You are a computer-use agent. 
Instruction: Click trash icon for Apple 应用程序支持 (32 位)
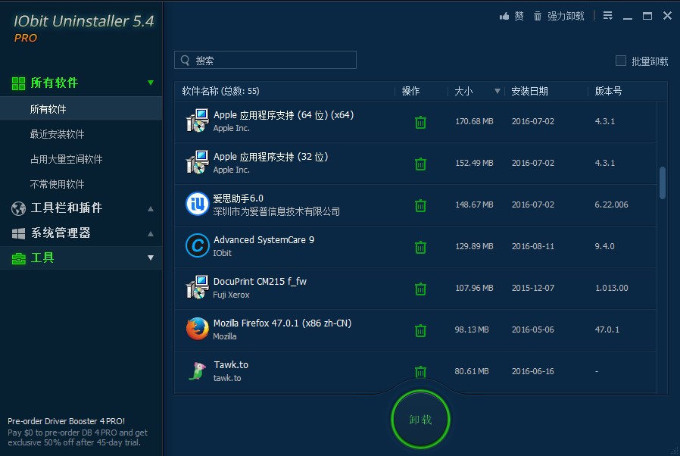tap(420, 164)
